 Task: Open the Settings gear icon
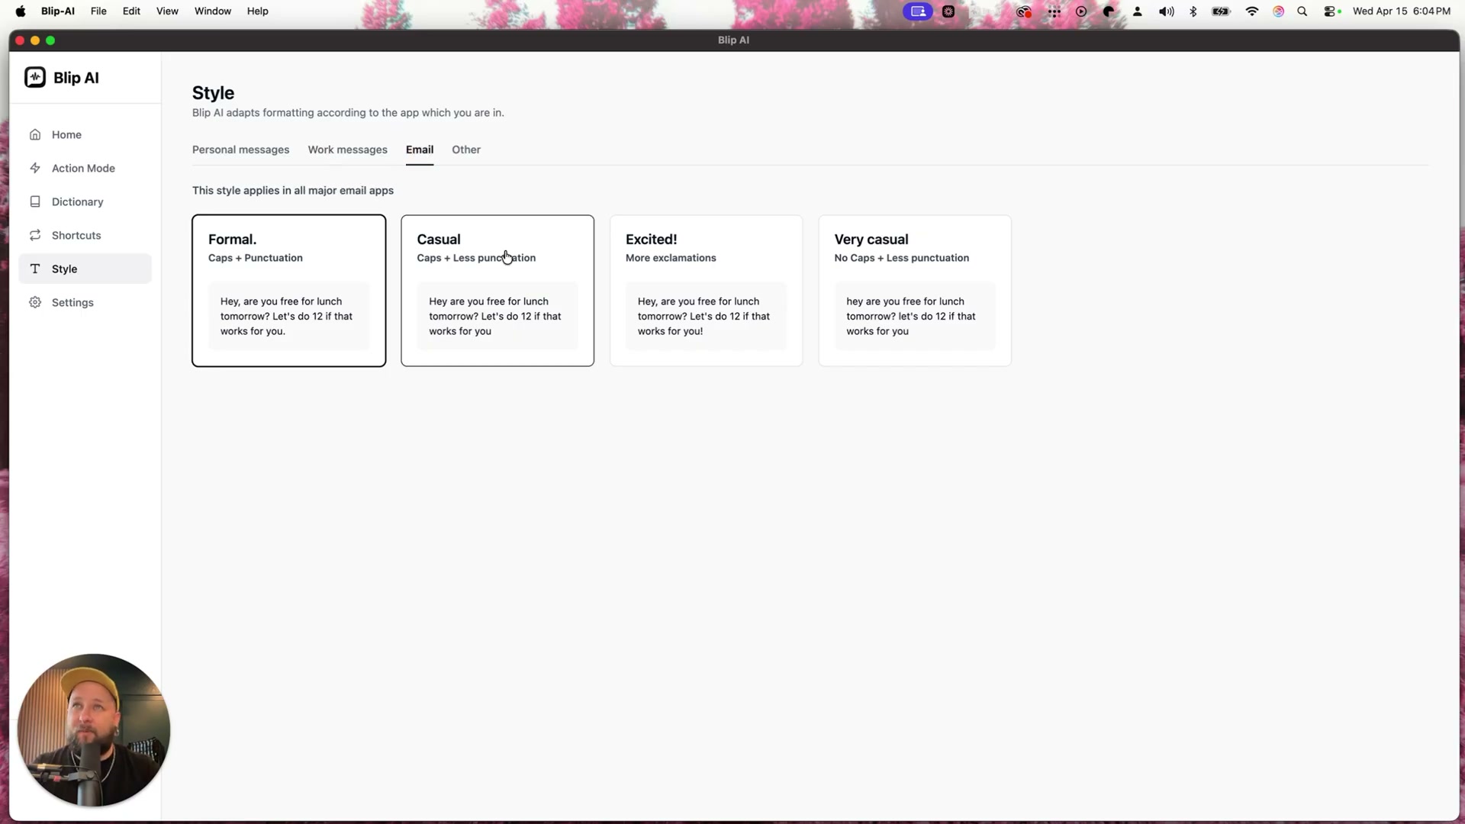click(x=35, y=302)
